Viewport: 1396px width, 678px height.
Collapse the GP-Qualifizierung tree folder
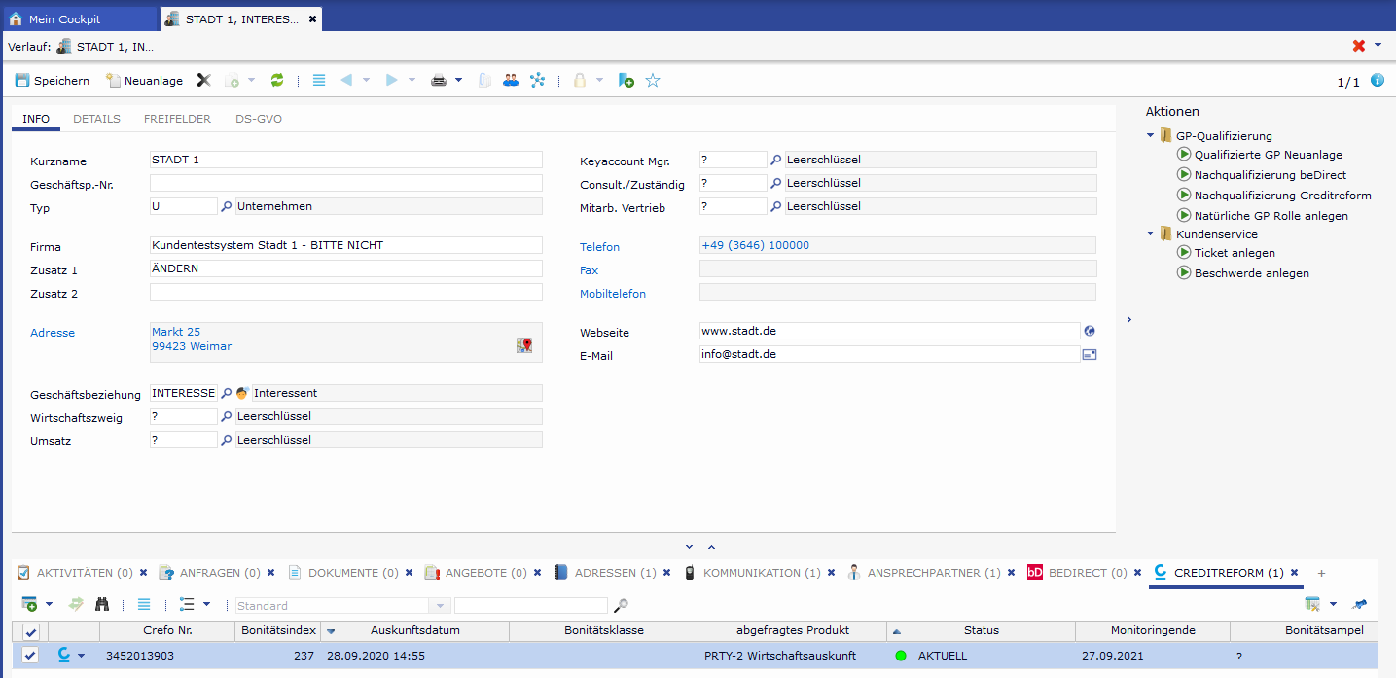click(x=1152, y=136)
